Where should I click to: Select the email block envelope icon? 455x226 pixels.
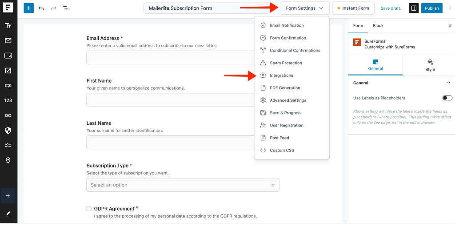pos(8,40)
